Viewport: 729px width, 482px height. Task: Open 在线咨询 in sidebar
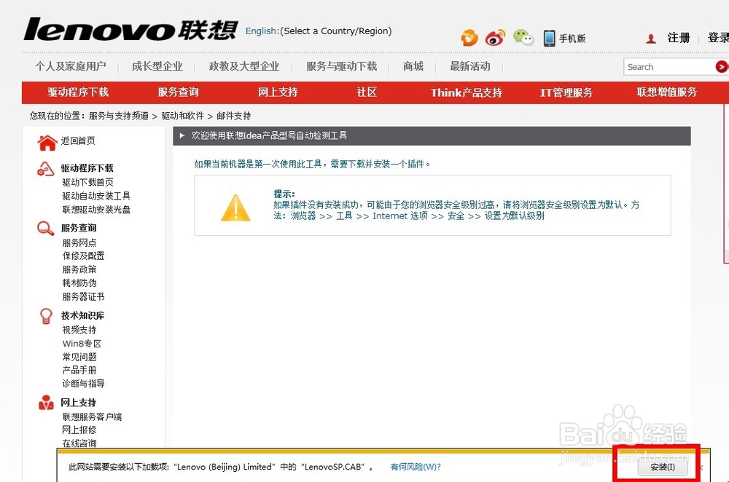pos(79,443)
